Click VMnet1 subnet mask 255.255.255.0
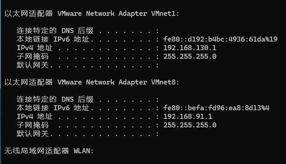This screenshot has width=286, height=164. pyautogui.click(x=190, y=56)
